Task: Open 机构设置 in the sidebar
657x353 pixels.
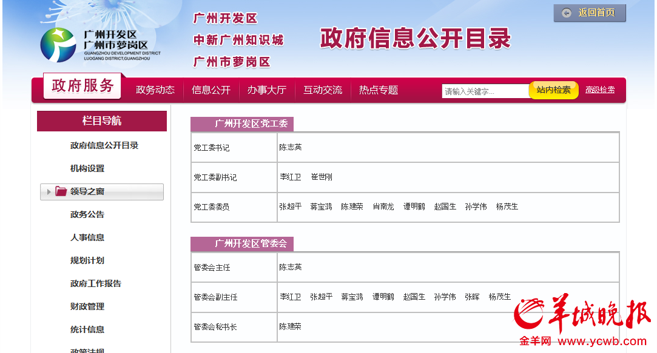Action: click(x=87, y=168)
